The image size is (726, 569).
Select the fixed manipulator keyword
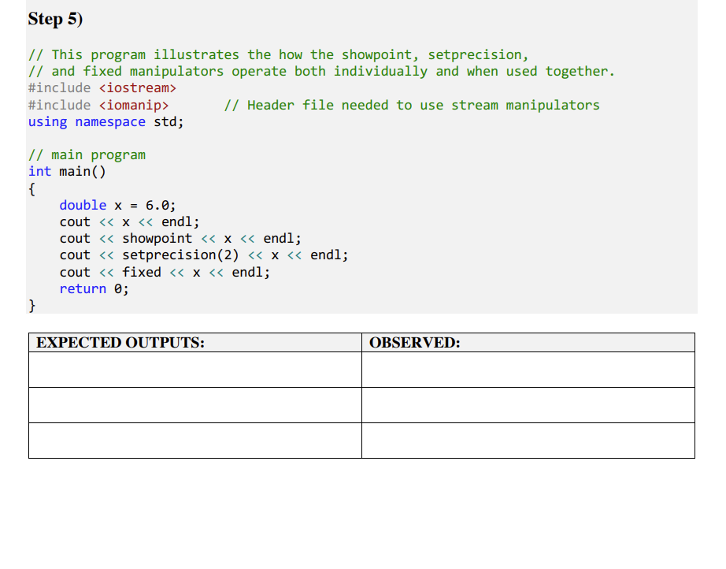(142, 271)
